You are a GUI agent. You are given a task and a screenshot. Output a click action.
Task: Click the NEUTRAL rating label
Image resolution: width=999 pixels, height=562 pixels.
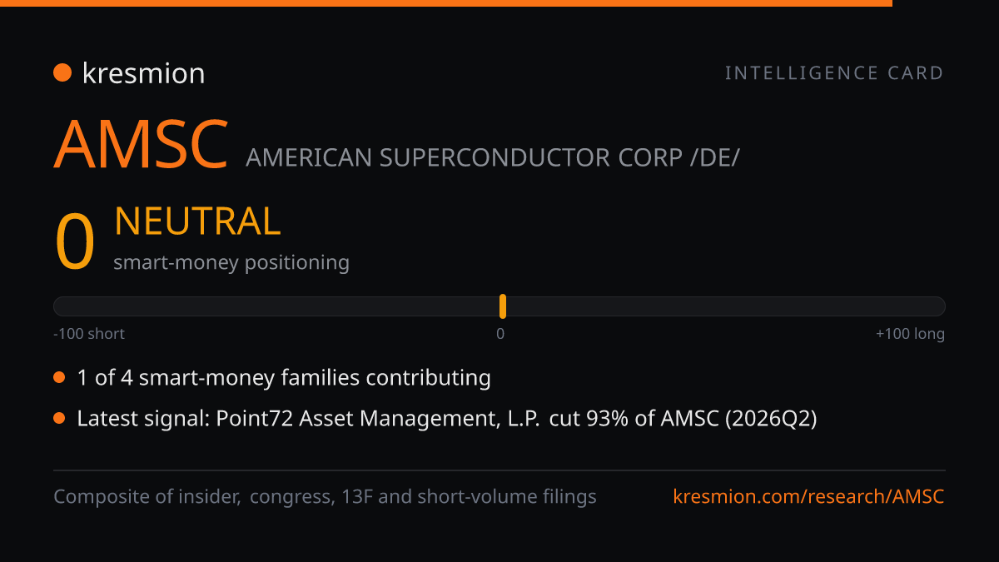pyautogui.click(x=197, y=221)
